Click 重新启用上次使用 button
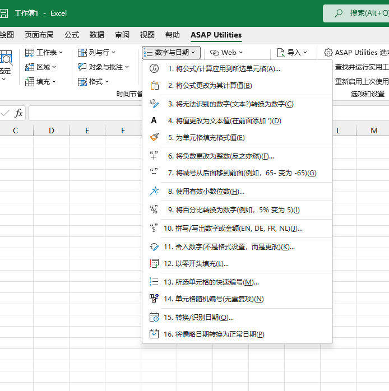The width and height of the screenshot is (389, 391). (362, 82)
